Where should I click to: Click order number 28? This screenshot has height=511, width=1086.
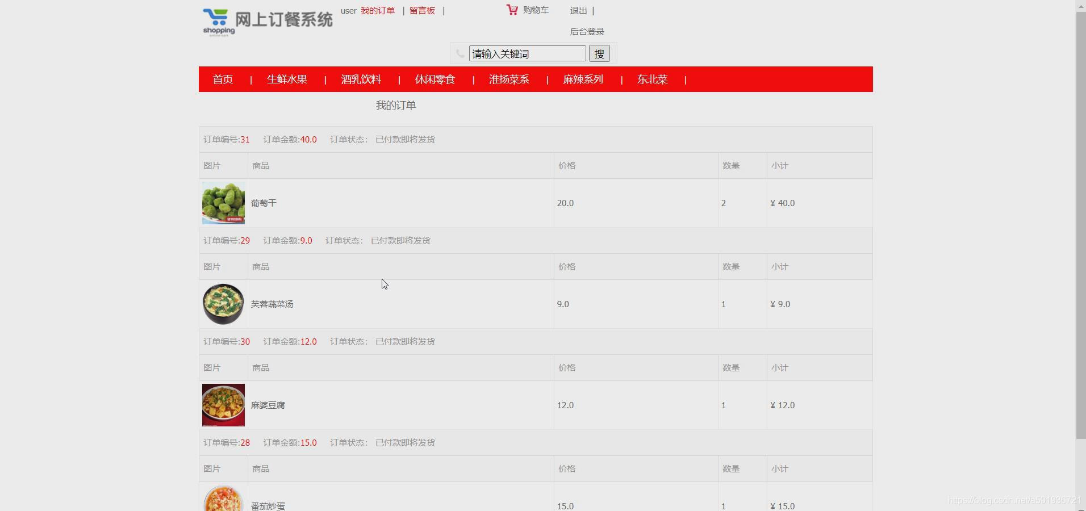tap(245, 442)
